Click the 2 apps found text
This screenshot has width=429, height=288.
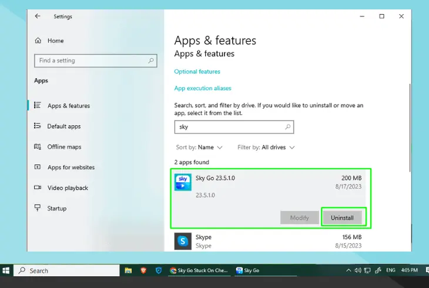(192, 162)
